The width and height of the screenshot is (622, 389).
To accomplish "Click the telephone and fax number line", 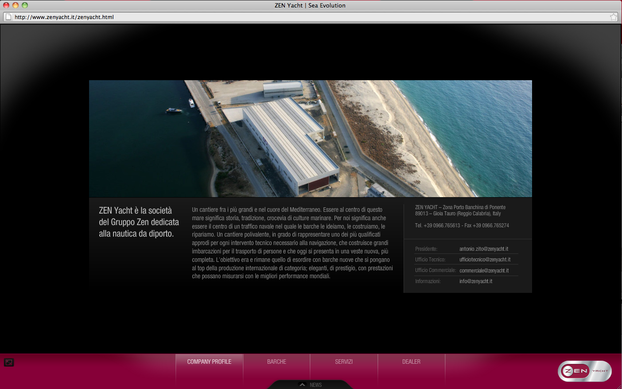I will [462, 226].
